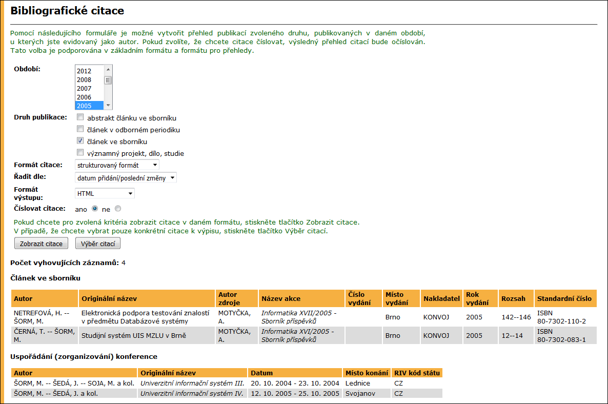Click the 'Název akce' column header
This screenshot has height=404, width=608.
click(x=301, y=298)
